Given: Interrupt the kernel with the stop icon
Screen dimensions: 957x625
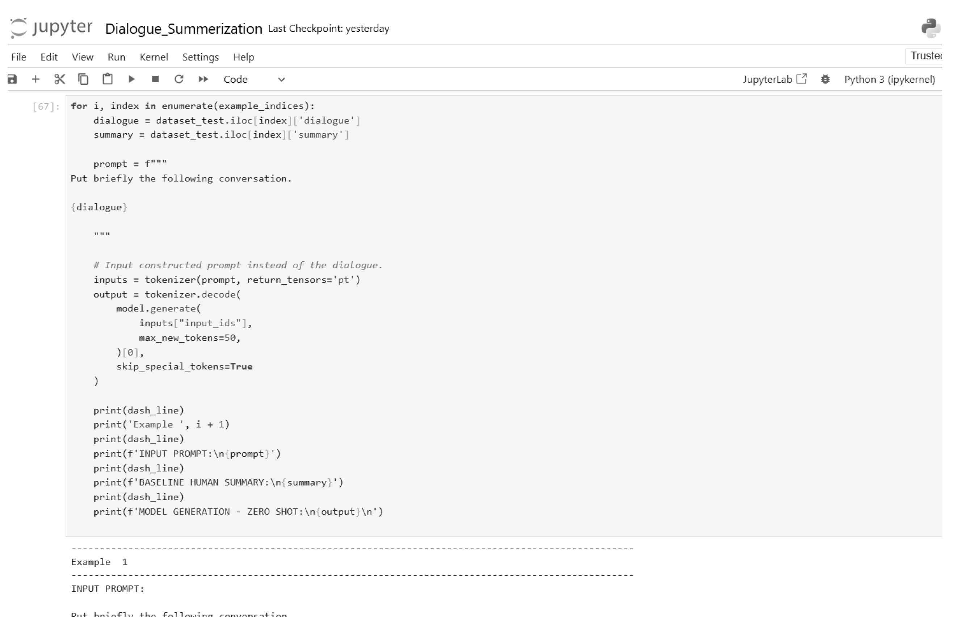Looking at the screenshot, I should pos(155,80).
